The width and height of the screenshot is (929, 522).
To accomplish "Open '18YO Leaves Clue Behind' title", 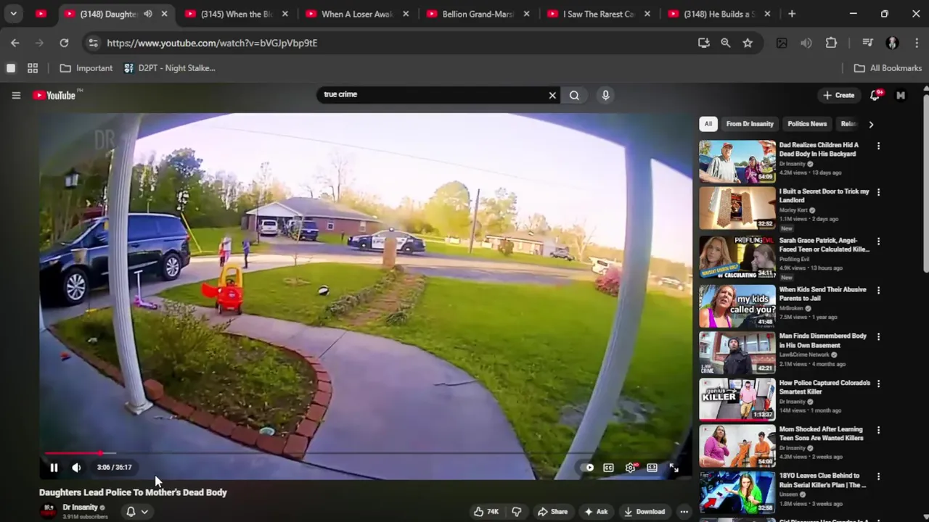I will (822, 480).
